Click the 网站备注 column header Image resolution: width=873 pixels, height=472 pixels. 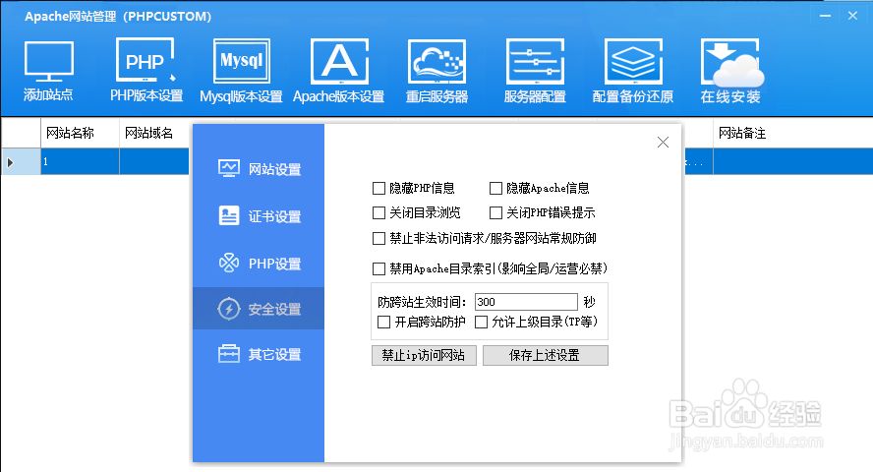coord(792,133)
